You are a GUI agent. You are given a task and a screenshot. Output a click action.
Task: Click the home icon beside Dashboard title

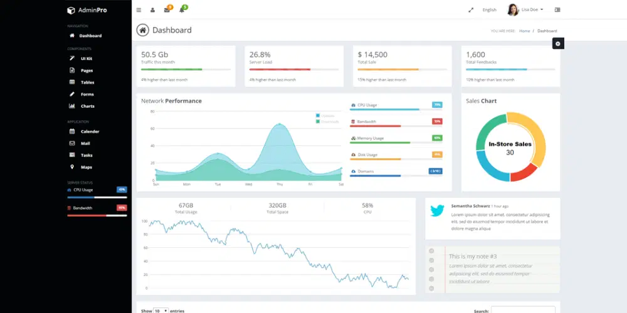click(x=143, y=30)
